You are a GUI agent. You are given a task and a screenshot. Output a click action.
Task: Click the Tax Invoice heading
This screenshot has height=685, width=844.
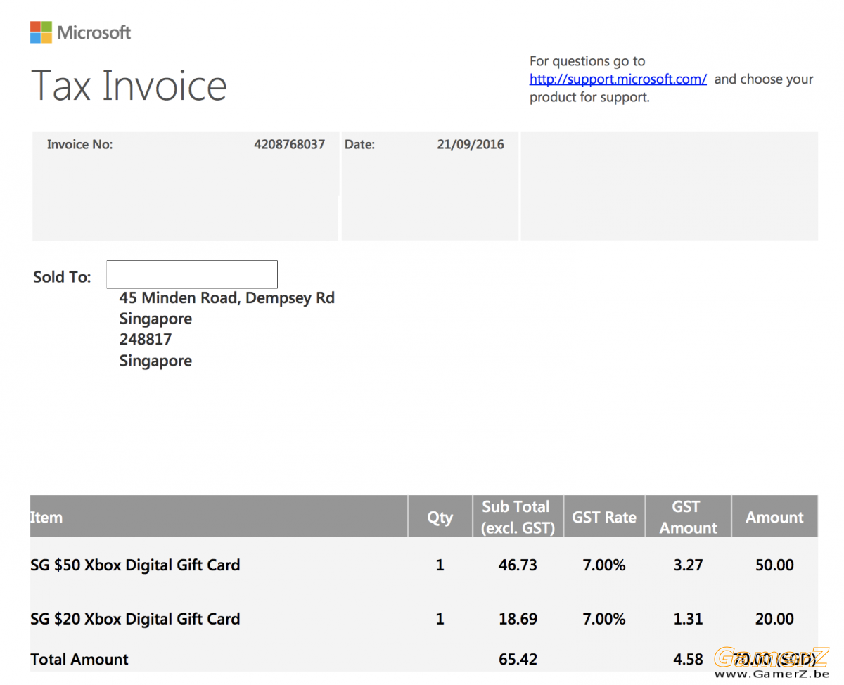129,85
